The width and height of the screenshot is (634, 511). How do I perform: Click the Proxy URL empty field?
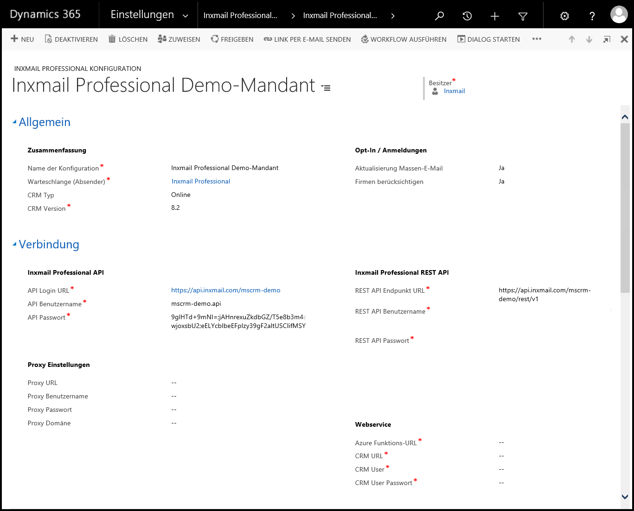pyautogui.click(x=174, y=383)
